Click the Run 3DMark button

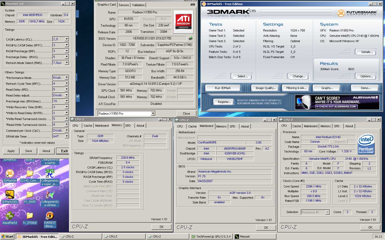[223, 88]
